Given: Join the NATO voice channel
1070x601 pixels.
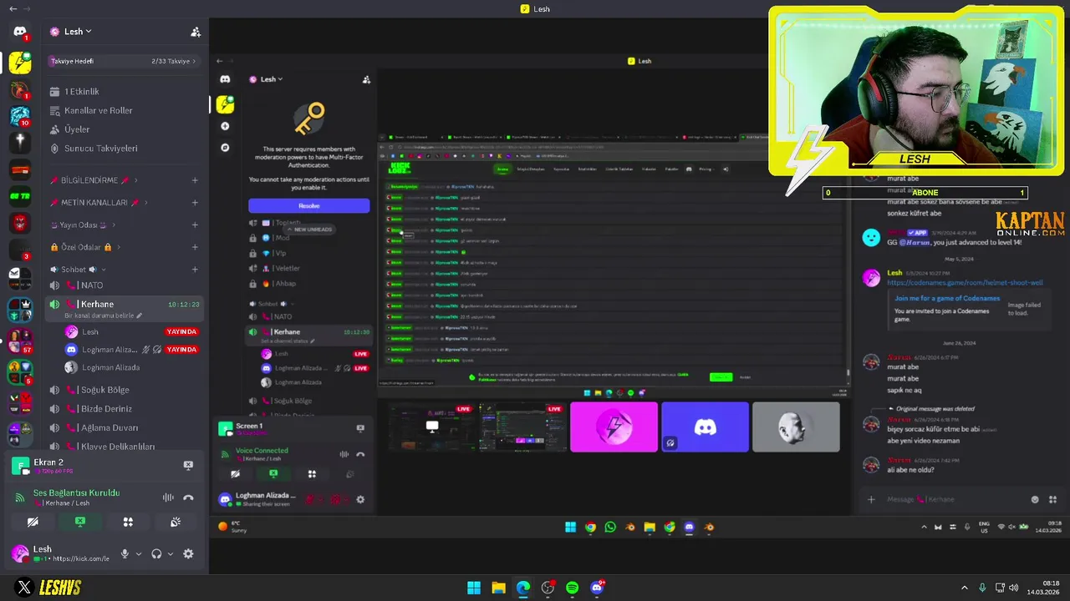Looking at the screenshot, I should click(125, 285).
